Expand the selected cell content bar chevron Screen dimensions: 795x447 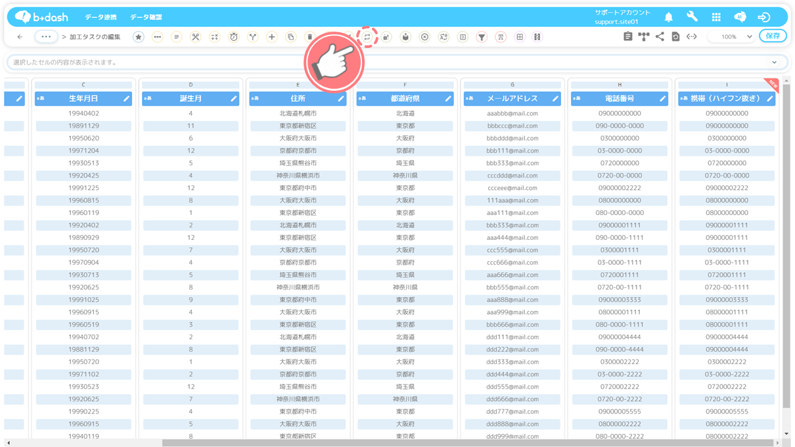tap(775, 62)
